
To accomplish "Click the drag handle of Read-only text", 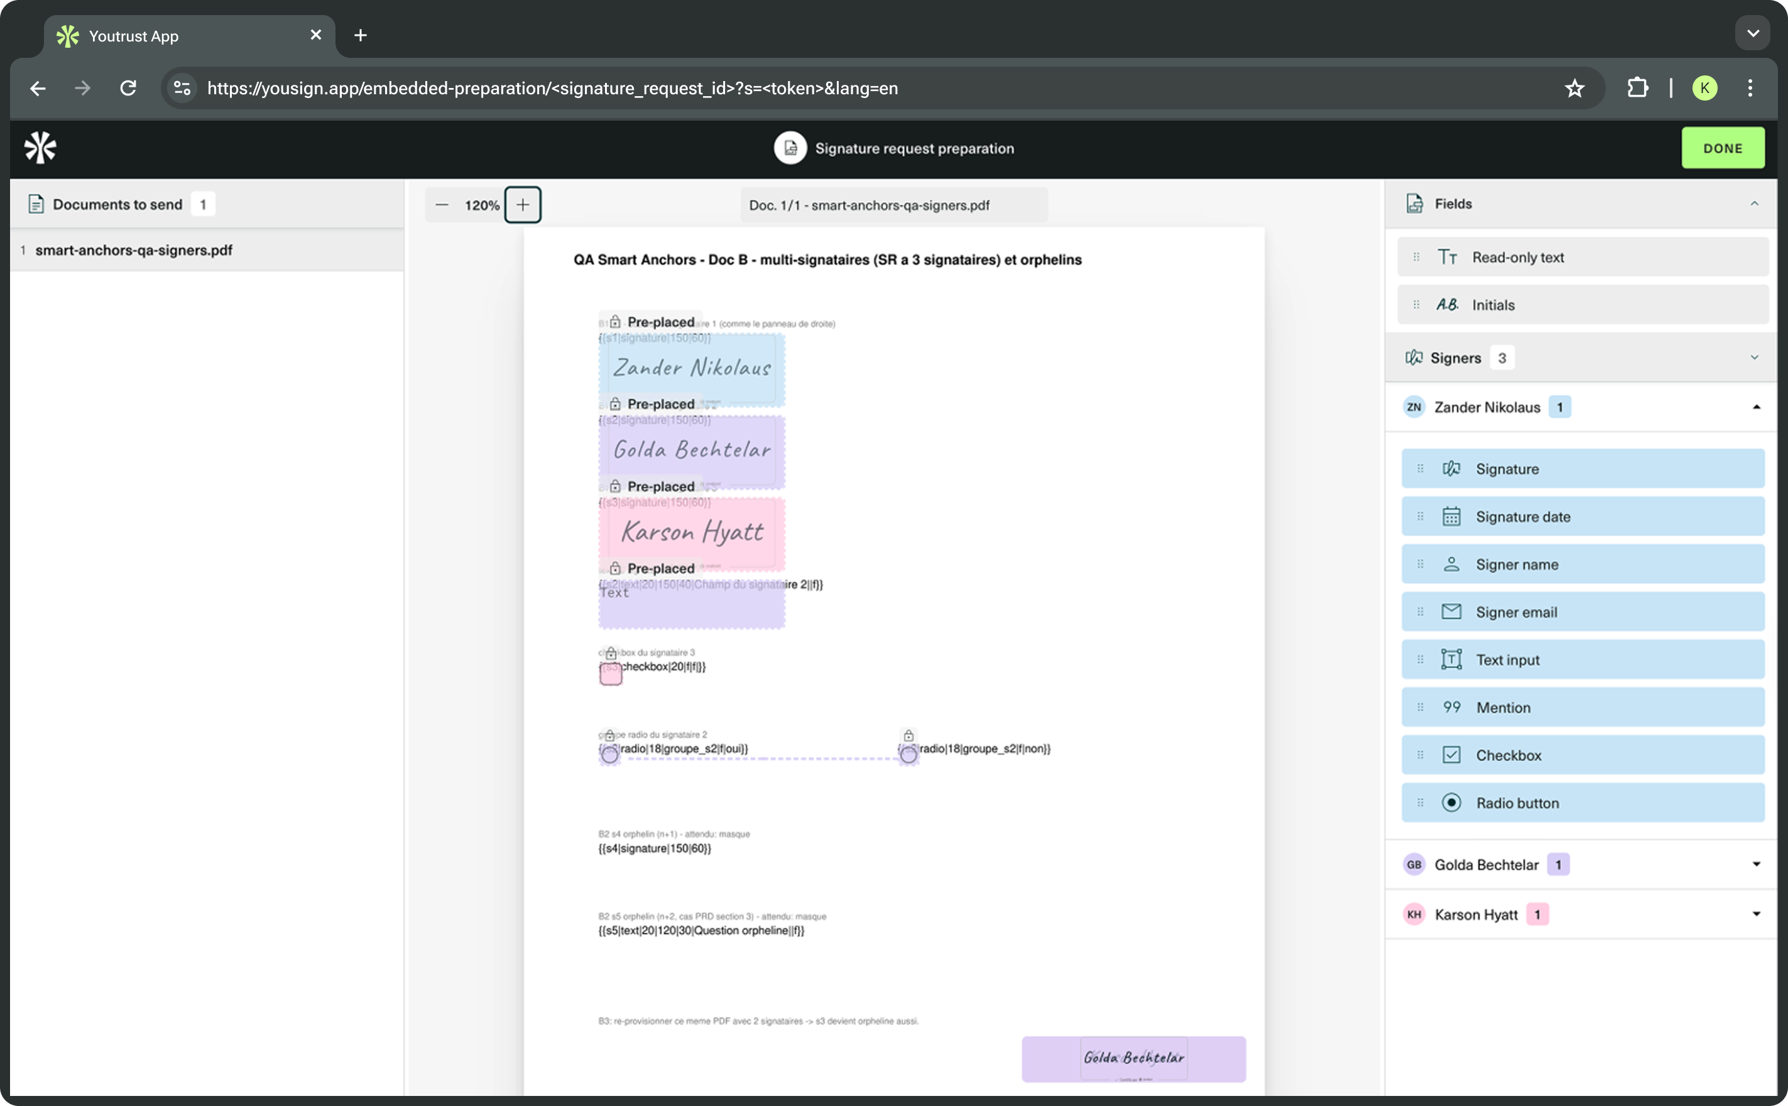I will click(1417, 258).
